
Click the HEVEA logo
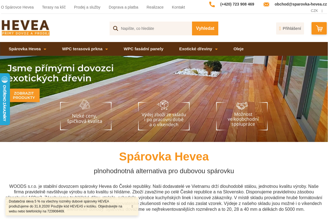(x=25, y=28)
